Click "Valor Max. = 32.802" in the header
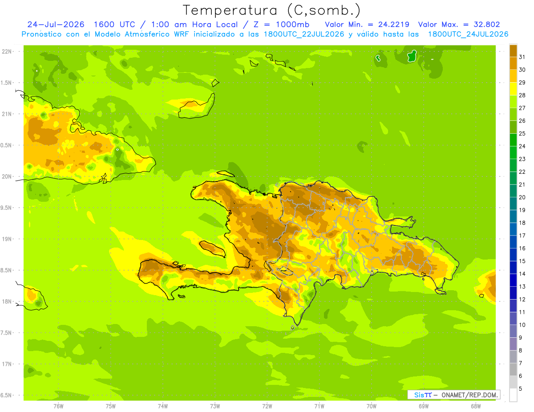 click(459, 24)
